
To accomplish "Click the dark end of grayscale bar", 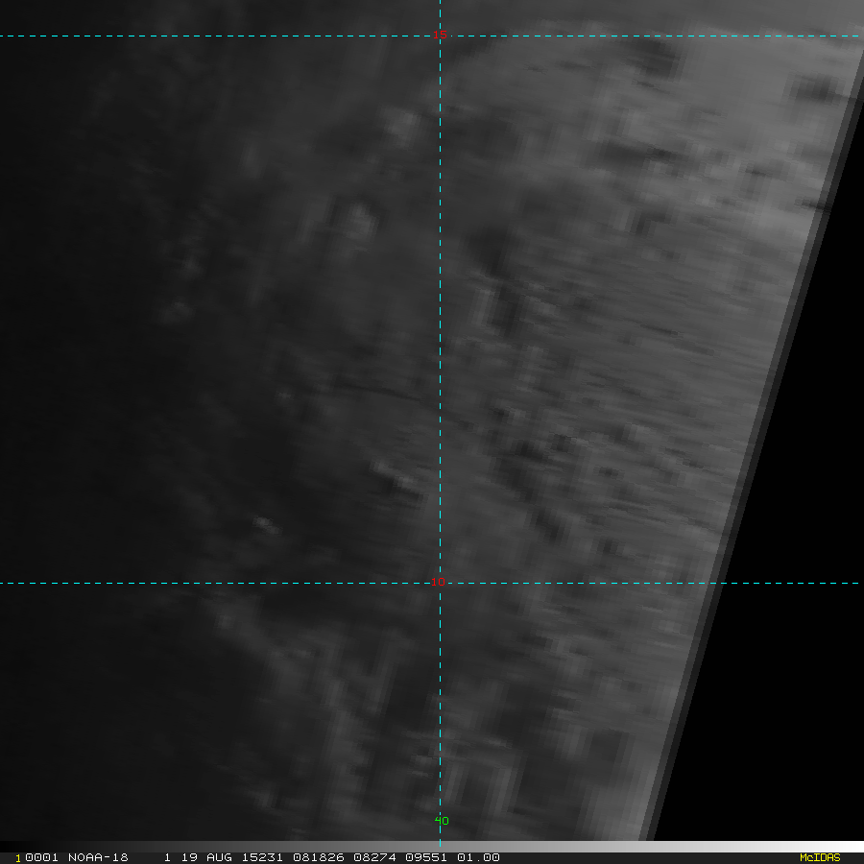I will pos(10,847).
